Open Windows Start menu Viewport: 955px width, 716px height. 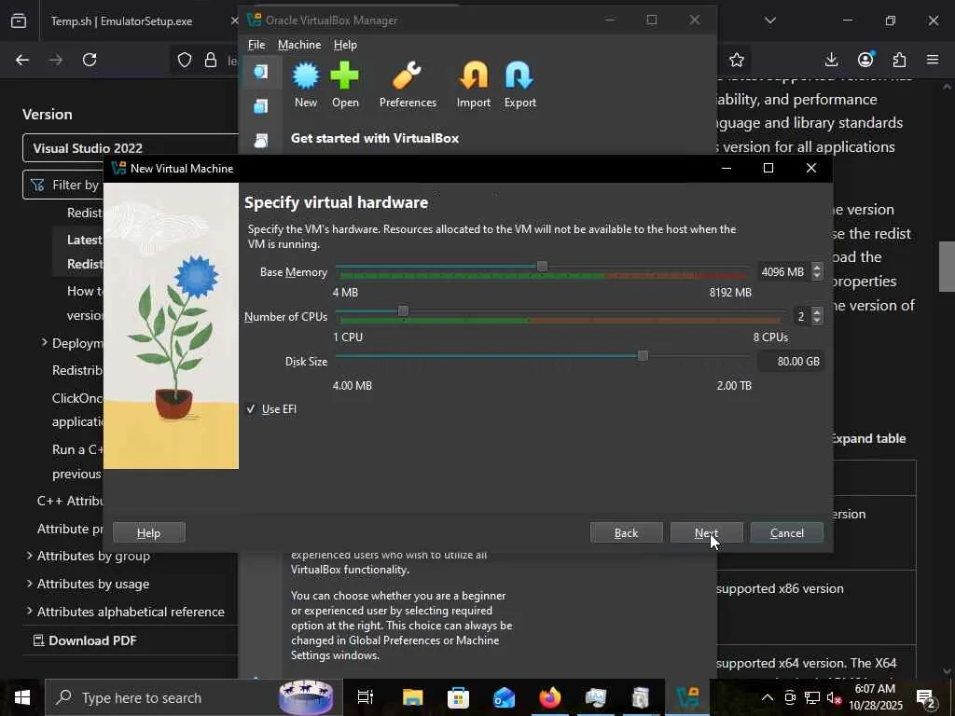pyautogui.click(x=22, y=697)
